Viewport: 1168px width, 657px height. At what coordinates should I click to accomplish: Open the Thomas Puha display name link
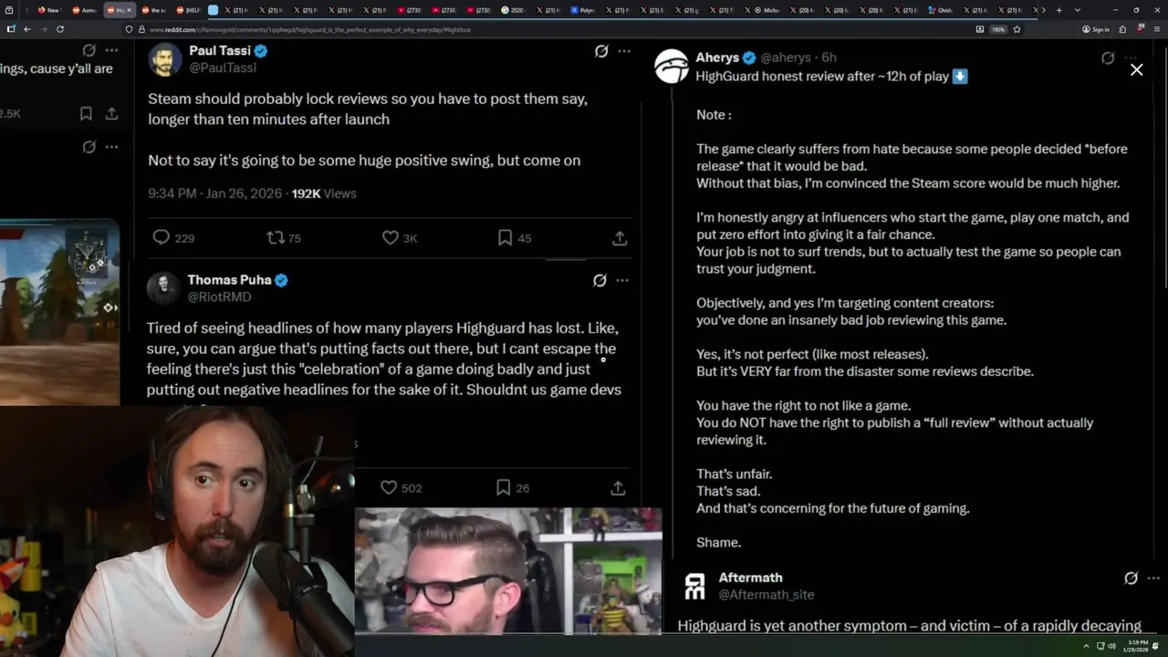[229, 279]
